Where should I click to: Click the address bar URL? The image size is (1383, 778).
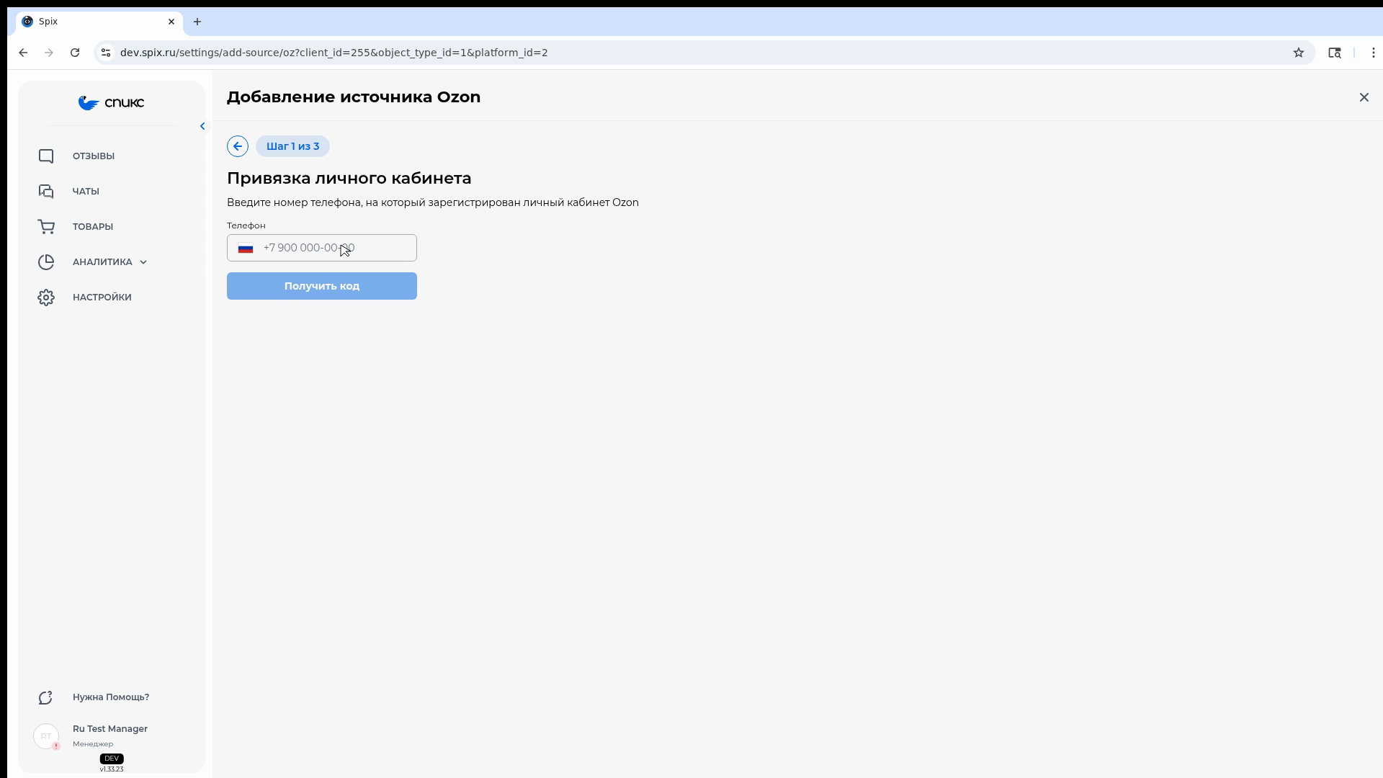coord(334,53)
